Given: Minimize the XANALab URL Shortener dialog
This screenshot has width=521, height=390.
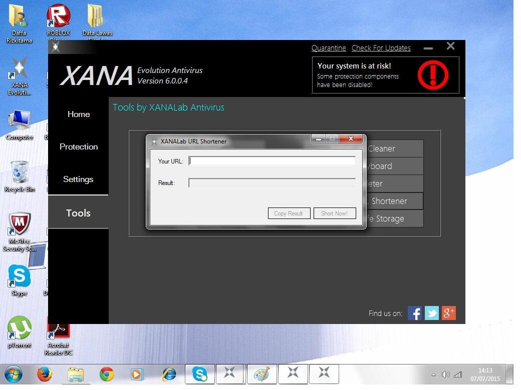Looking at the screenshot, I should [x=318, y=138].
